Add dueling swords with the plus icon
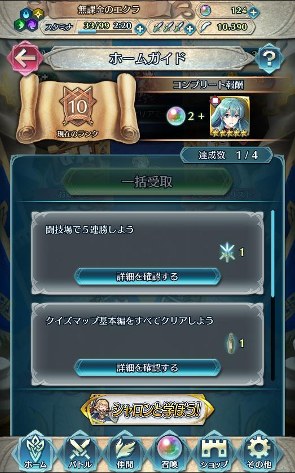Screen dimensions: 295x473 tap(190, 29)
